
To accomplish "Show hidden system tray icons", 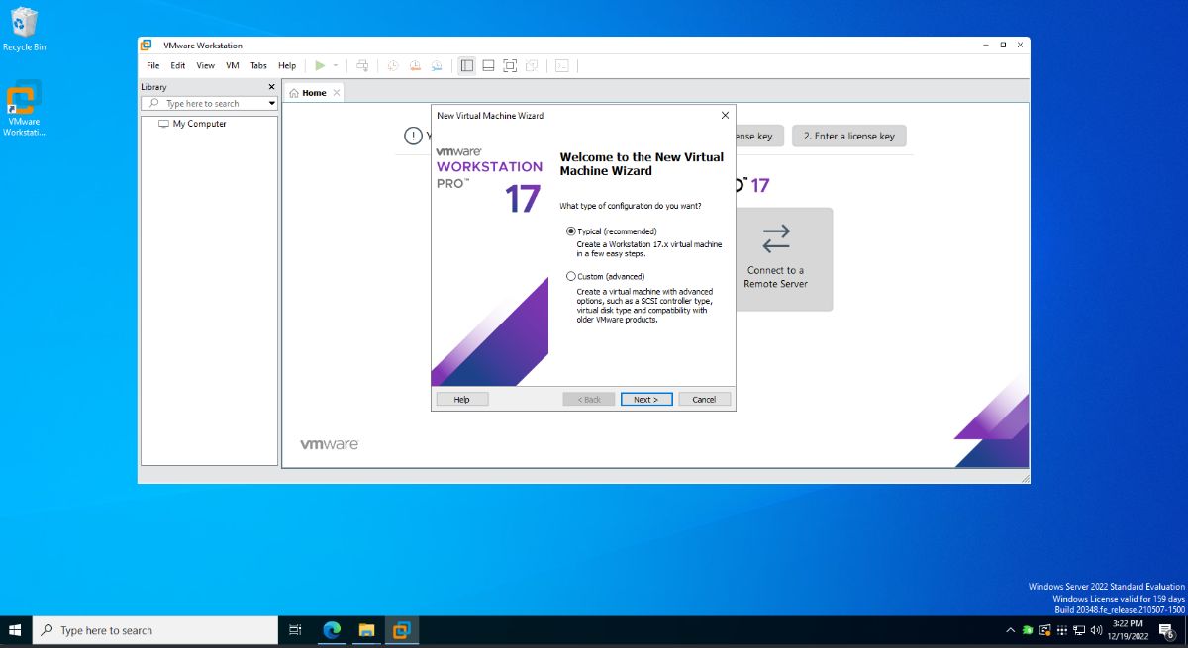I will tap(1010, 630).
